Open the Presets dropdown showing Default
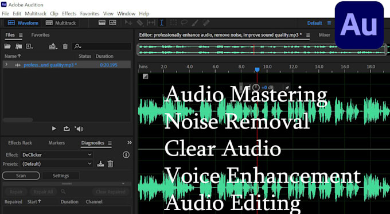Viewport: 390px width, 214px height. pyautogui.click(x=57, y=164)
